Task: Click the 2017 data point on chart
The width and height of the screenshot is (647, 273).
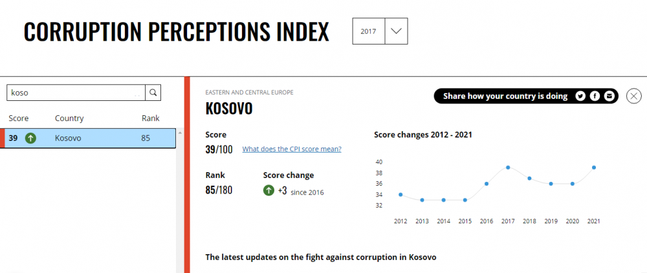Action: (x=508, y=168)
